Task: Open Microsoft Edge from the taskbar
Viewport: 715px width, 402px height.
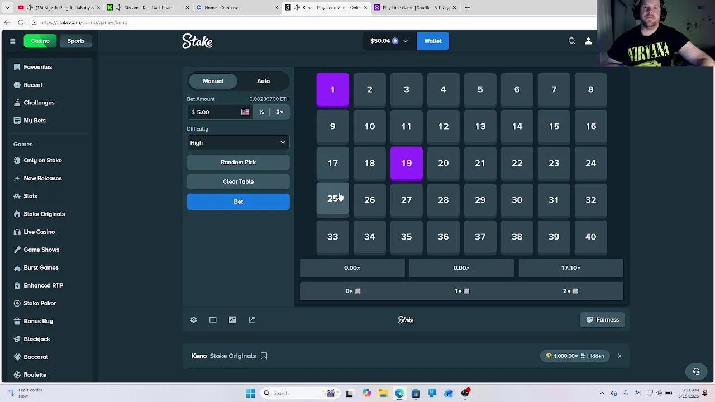Action: click(x=399, y=393)
